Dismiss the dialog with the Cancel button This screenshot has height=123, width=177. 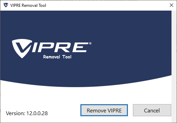pos(152,110)
